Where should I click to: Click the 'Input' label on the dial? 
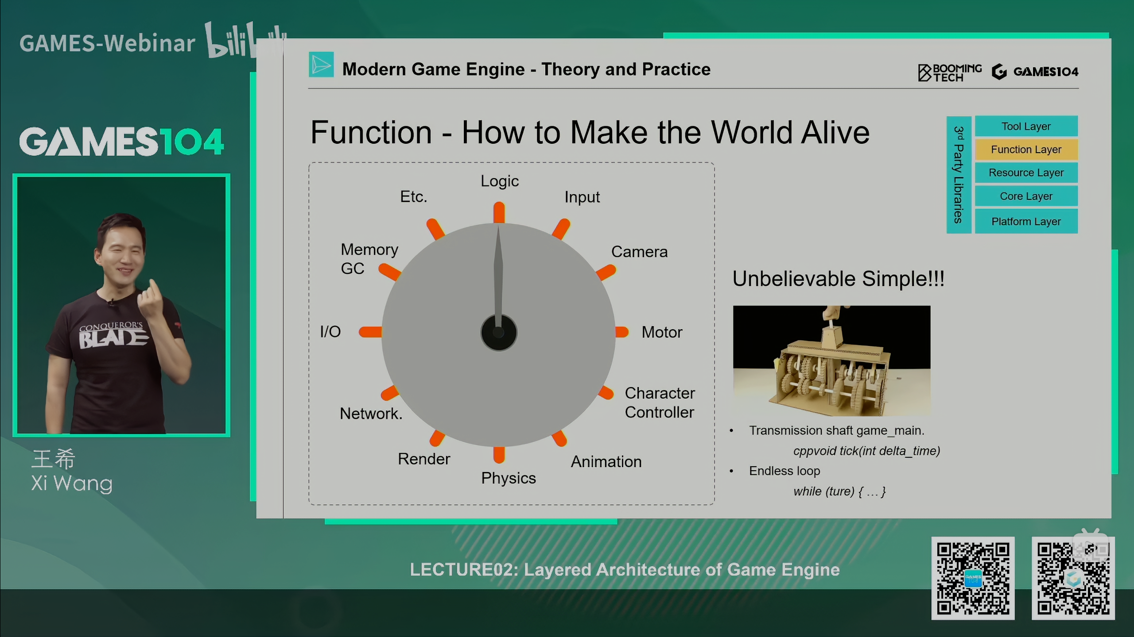[x=582, y=197]
